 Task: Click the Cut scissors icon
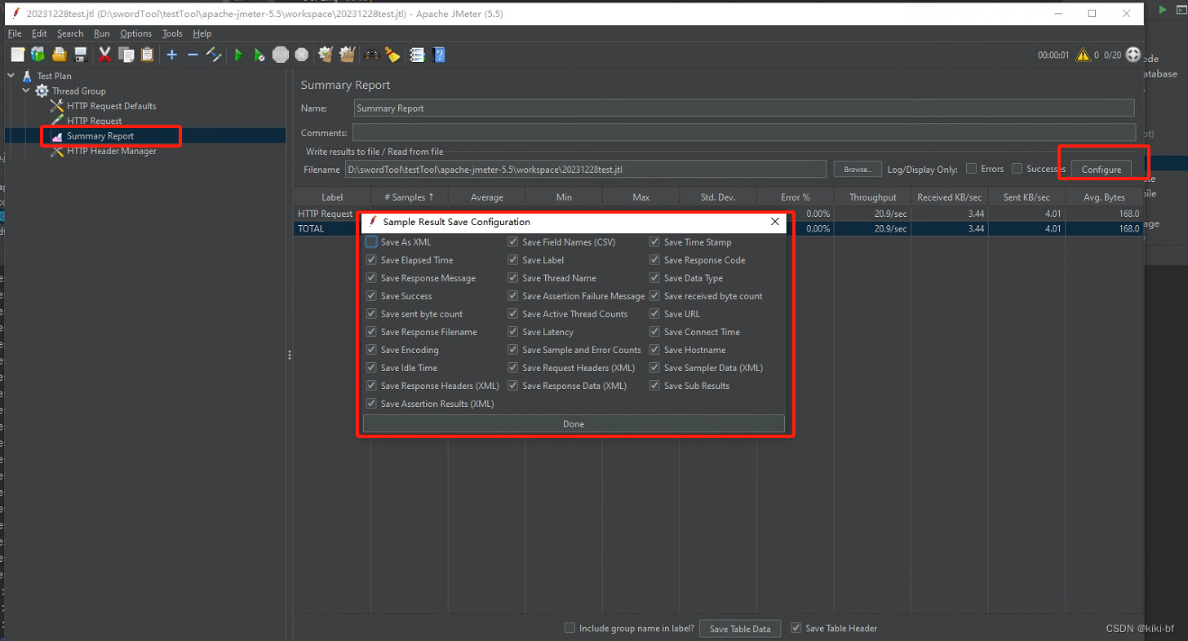[x=104, y=55]
